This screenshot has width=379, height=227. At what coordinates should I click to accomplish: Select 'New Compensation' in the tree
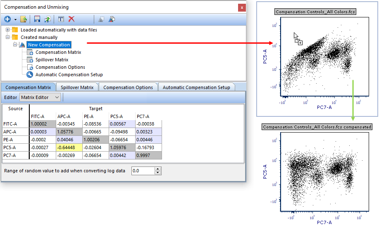(x=49, y=45)
